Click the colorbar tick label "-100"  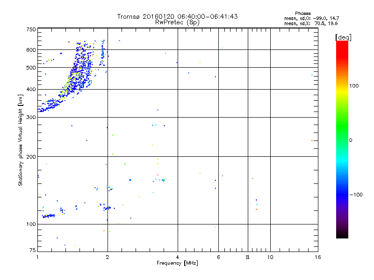(x=356, y=195)
